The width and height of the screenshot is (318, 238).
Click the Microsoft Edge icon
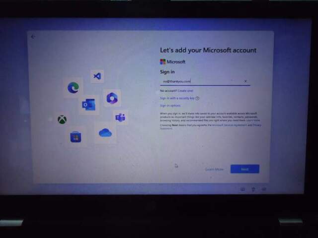pos(73,88)
